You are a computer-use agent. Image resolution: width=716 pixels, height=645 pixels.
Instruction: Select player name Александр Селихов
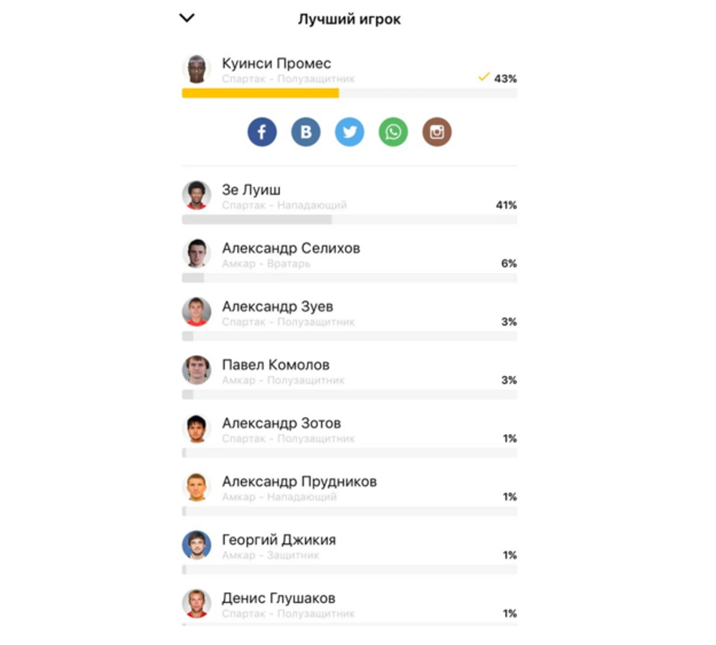[x=291, y=248]
